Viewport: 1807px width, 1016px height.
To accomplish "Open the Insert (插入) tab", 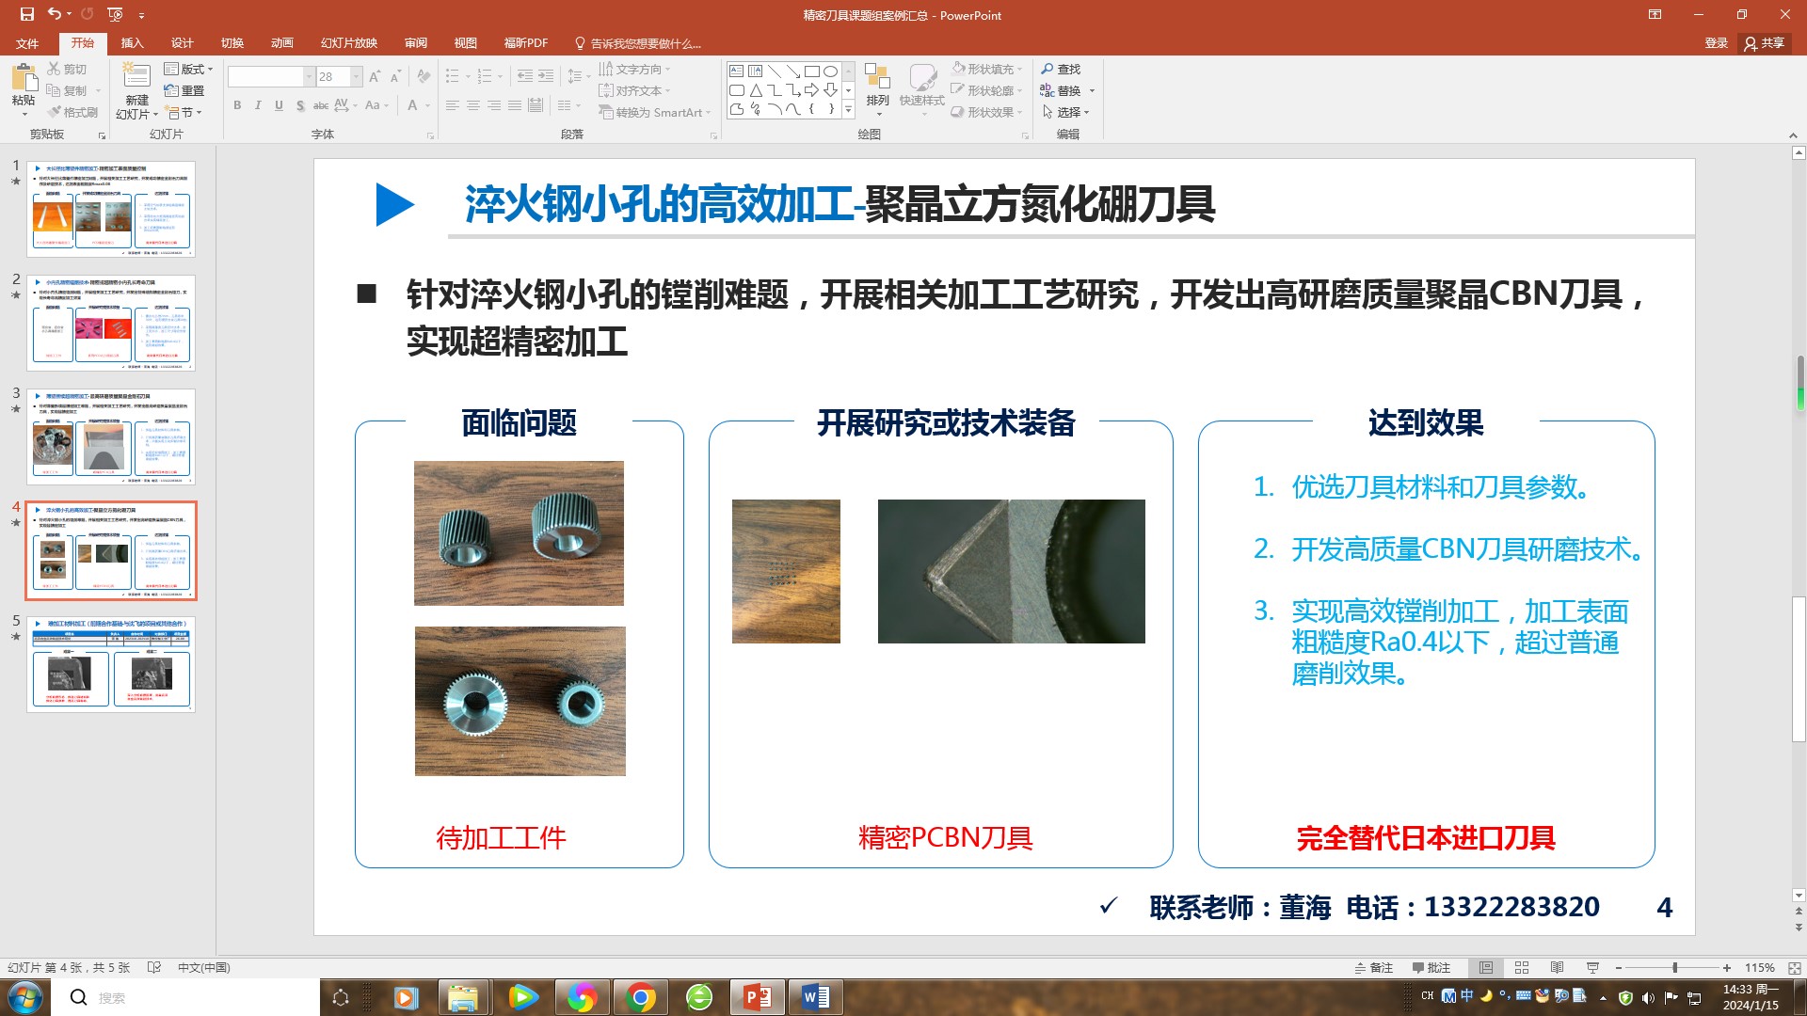I will tap(132, 43).
